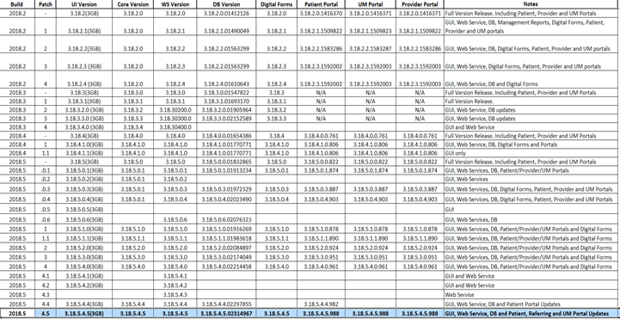Select the WS Version header cell
This screenshot has width=620, height=319.
click(x=175, y=4)
